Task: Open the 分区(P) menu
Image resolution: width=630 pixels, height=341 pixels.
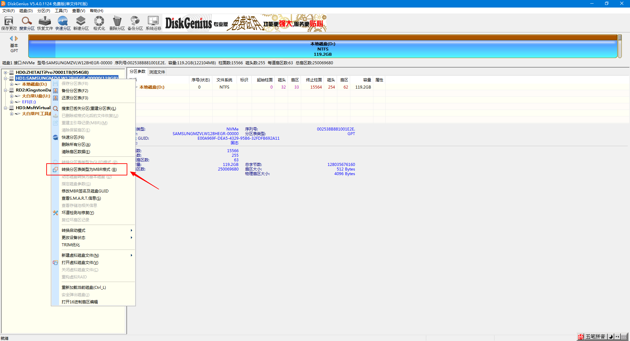Action: tap(44, 11)
